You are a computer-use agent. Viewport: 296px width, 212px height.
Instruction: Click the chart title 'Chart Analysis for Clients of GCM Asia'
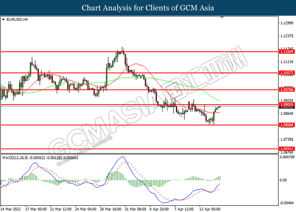[x=148, y=8]
